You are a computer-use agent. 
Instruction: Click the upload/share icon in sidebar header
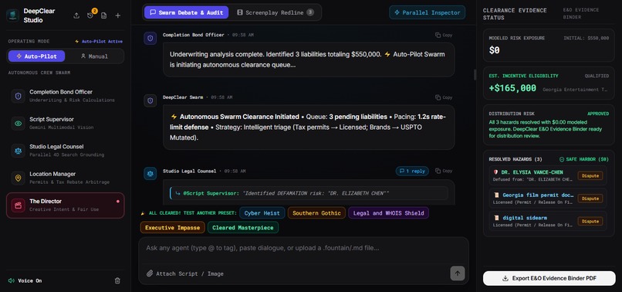click(x=76, y=15)
